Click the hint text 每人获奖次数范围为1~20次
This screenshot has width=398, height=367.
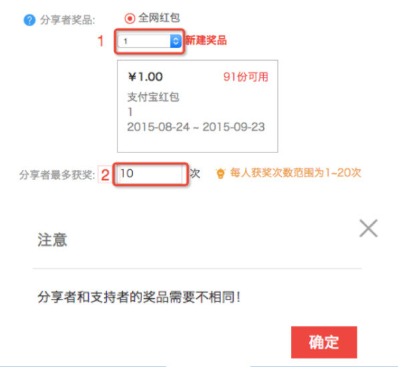(x=295, y=173)
